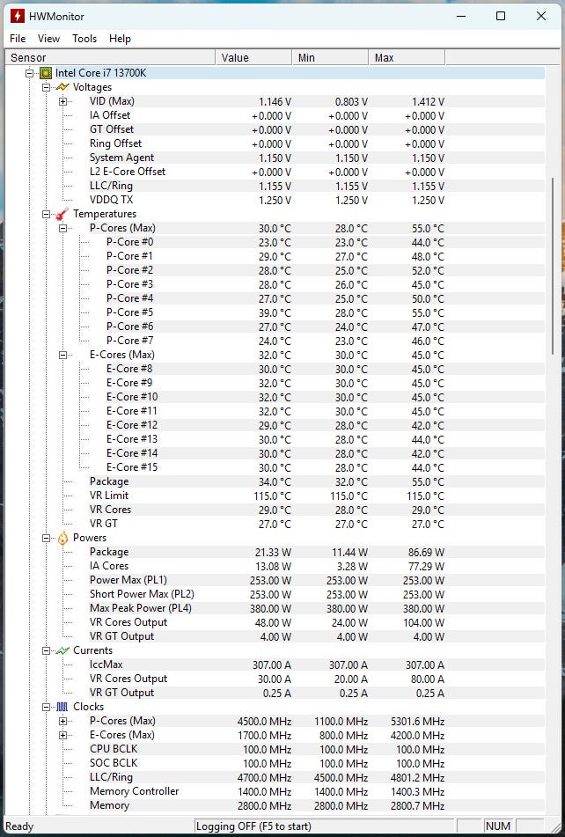The height and width of the screenshot is (837, 565).
Task: Open the Tools menu
Action: tap(84, 39)
